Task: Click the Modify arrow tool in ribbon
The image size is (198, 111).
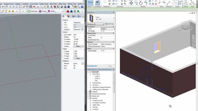Action: pyautogui.click(x=90, y=2)
